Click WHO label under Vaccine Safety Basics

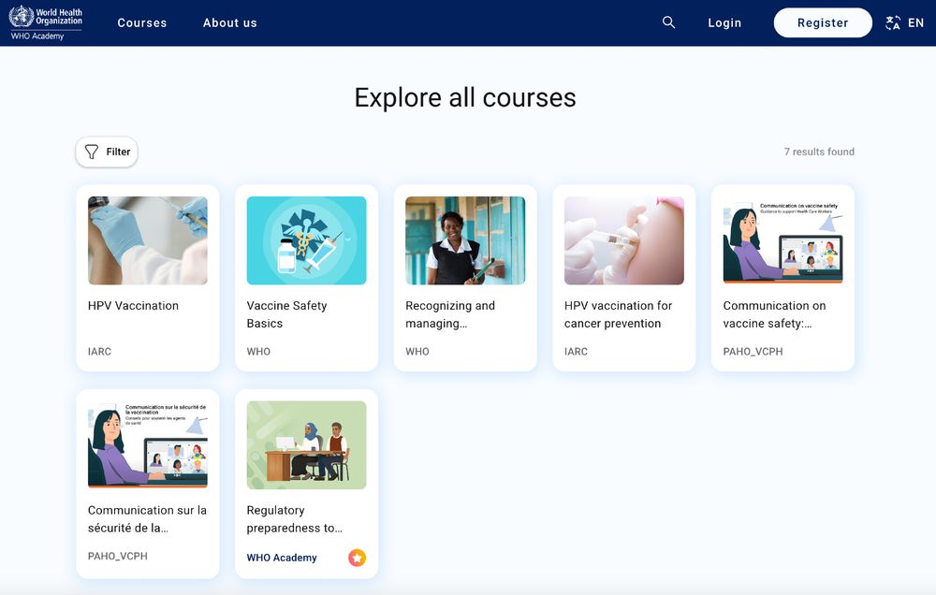point(258,352)
